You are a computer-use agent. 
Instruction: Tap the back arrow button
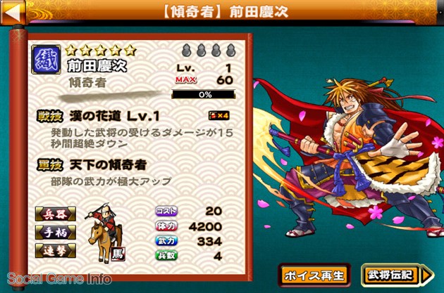(x=13, y=12)
